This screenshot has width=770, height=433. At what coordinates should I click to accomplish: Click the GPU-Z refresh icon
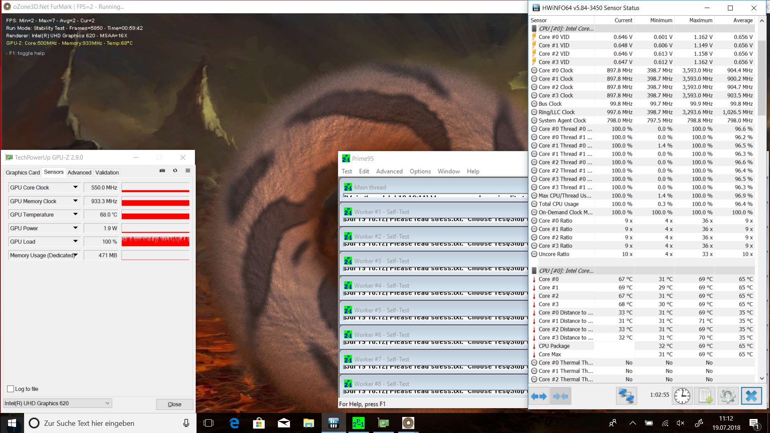click(175, 171)
